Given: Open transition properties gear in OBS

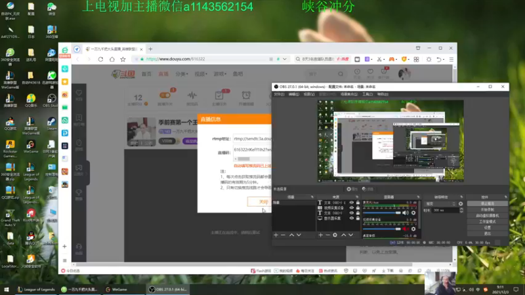Looking at the screenshot, I should (461, 204).
